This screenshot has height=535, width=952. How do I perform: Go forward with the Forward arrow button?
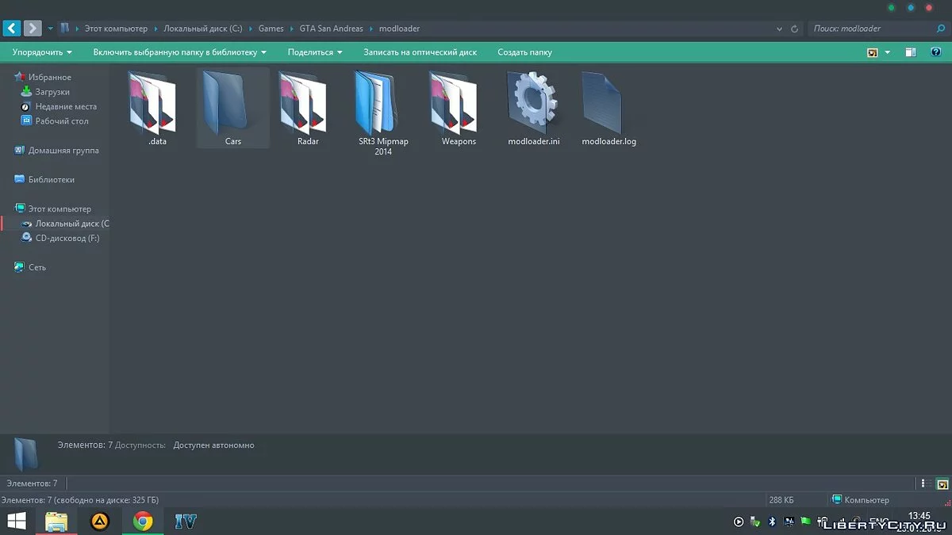click(33, 29)
